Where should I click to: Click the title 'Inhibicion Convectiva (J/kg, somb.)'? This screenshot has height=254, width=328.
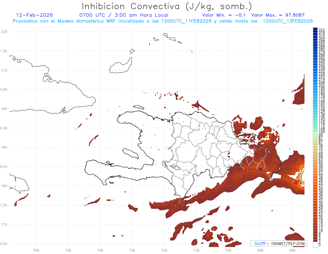click(167, 6)
